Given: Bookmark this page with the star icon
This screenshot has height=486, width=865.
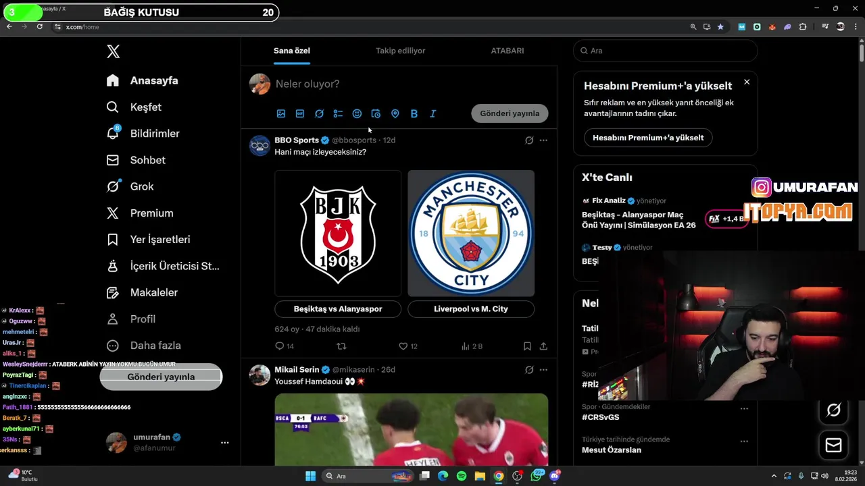Looking at the screenshot, I should tap(720, 26).
